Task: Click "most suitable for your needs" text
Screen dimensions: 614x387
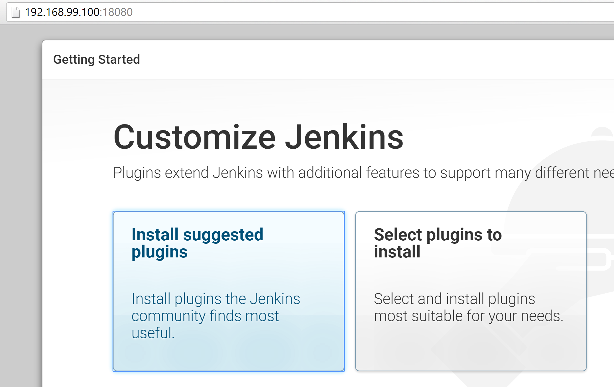Action: [x=468, y=316]
